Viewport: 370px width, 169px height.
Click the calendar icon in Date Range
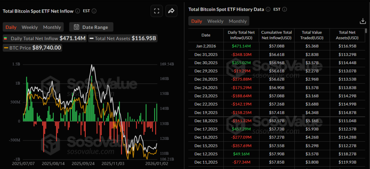[x=77, y=27]
